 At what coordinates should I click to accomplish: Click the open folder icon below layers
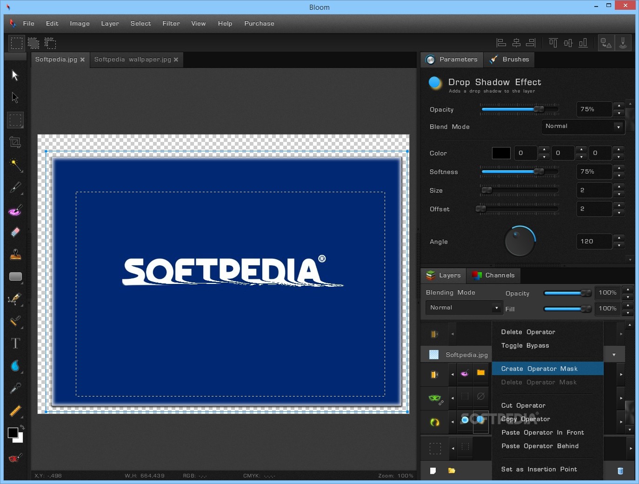click(x=452, y=471)
